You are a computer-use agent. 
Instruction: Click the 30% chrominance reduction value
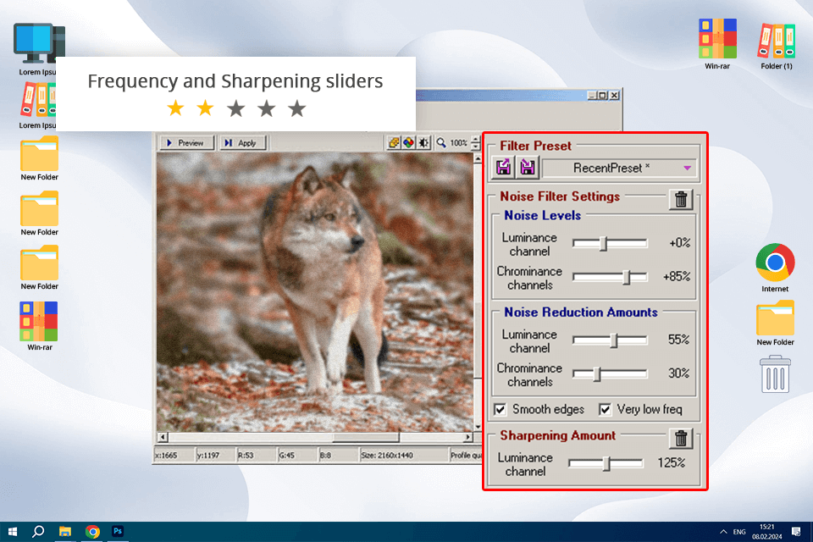point(678,373)
